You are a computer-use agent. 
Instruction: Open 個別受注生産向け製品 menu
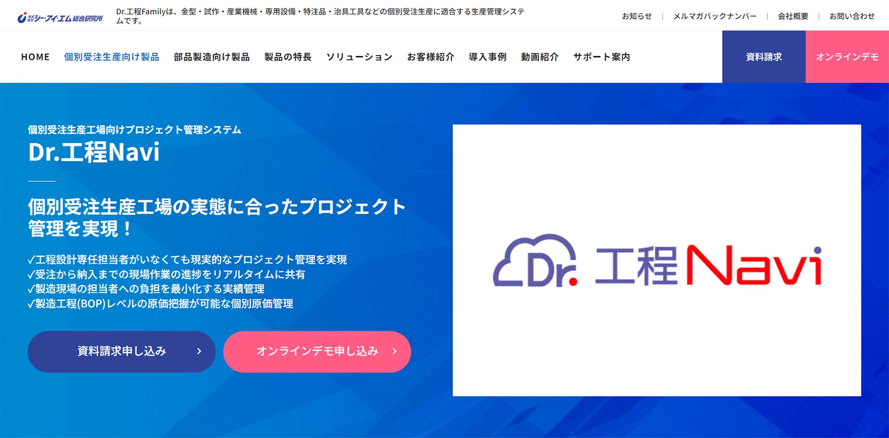[112, 57]
